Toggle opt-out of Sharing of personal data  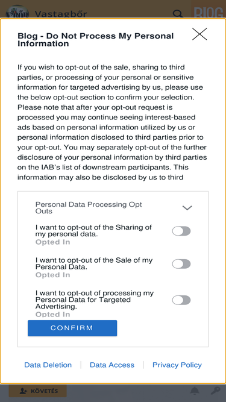pos(181,231)
